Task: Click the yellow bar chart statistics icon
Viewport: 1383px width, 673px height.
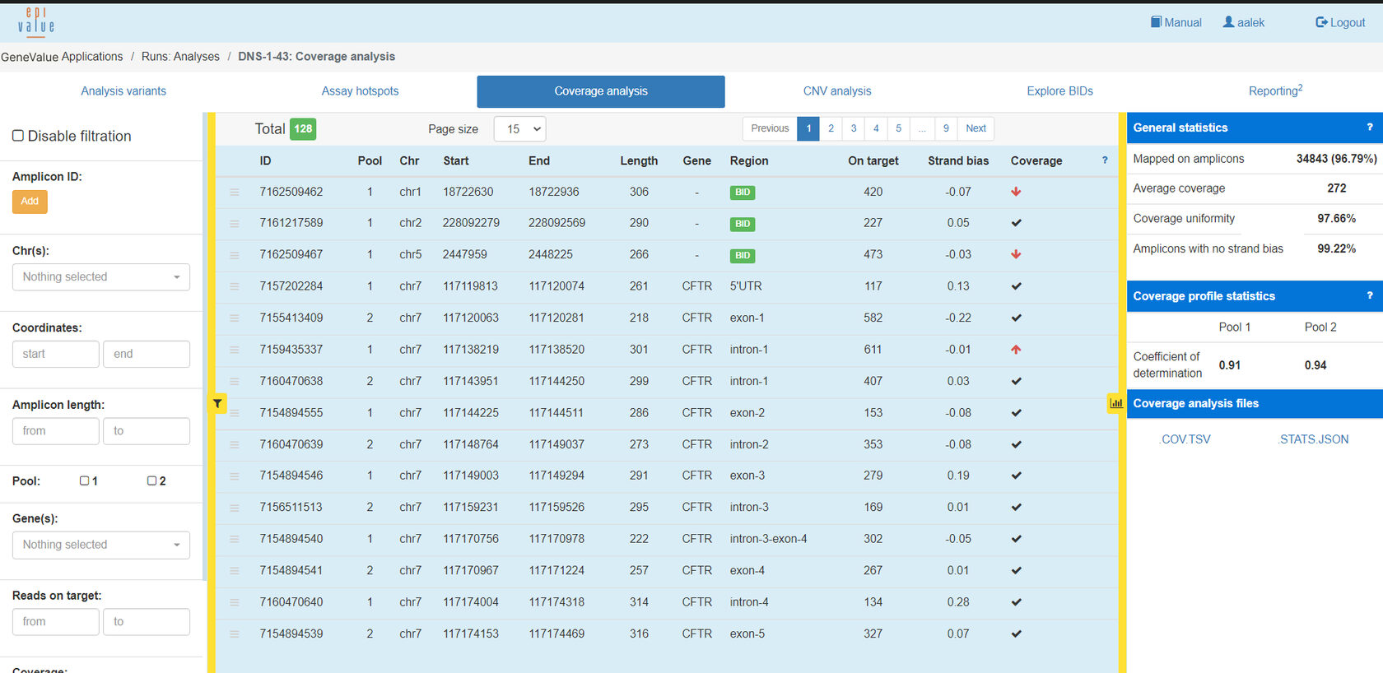Action: point(1116,403)
